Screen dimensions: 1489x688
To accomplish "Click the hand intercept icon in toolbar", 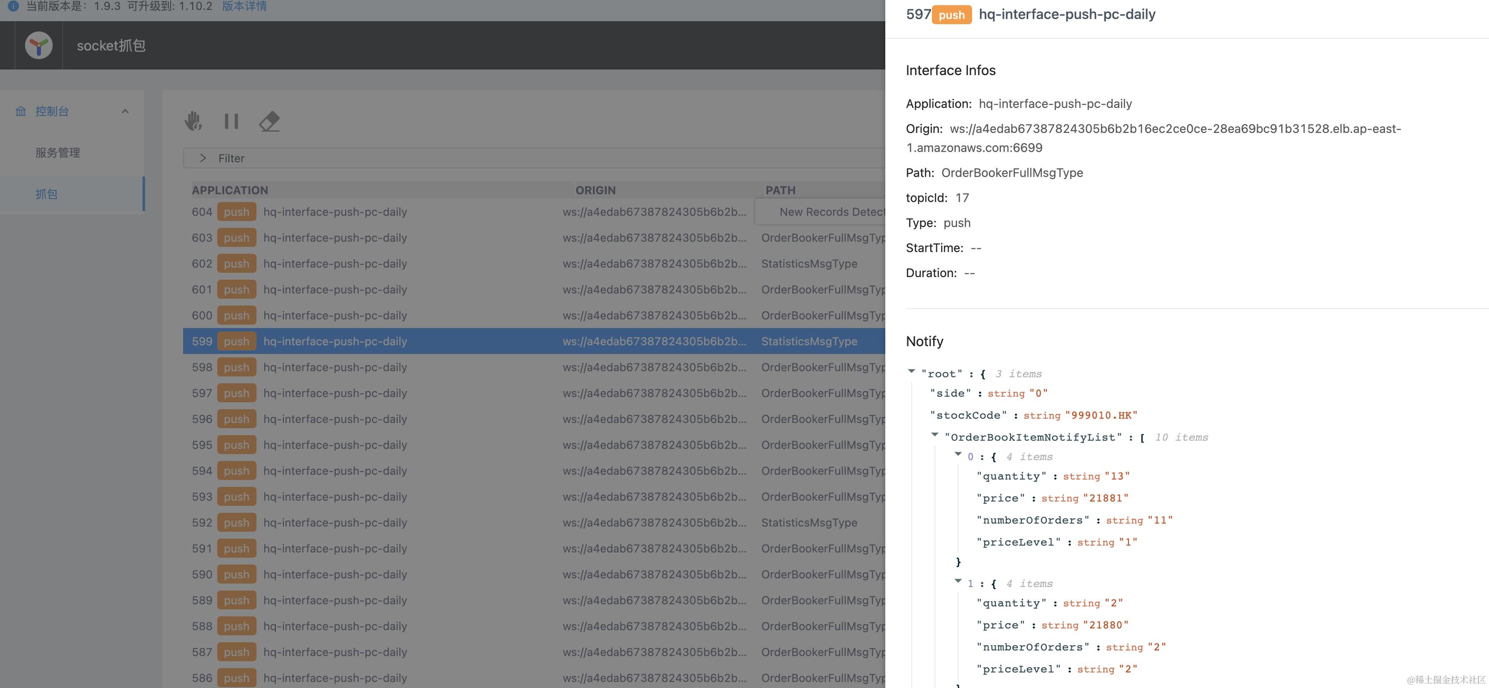I will [193, 121].
